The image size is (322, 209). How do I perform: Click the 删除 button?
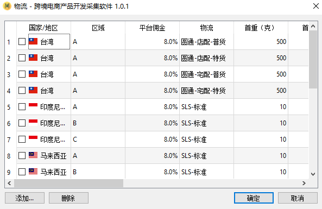tap(68, 198)
